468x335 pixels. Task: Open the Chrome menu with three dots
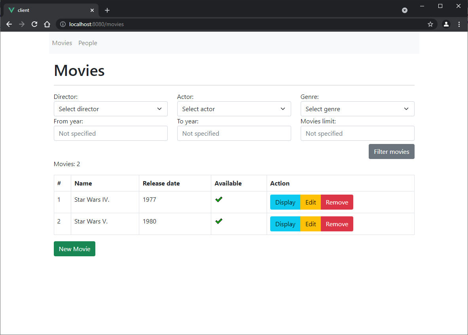point(459,24)
